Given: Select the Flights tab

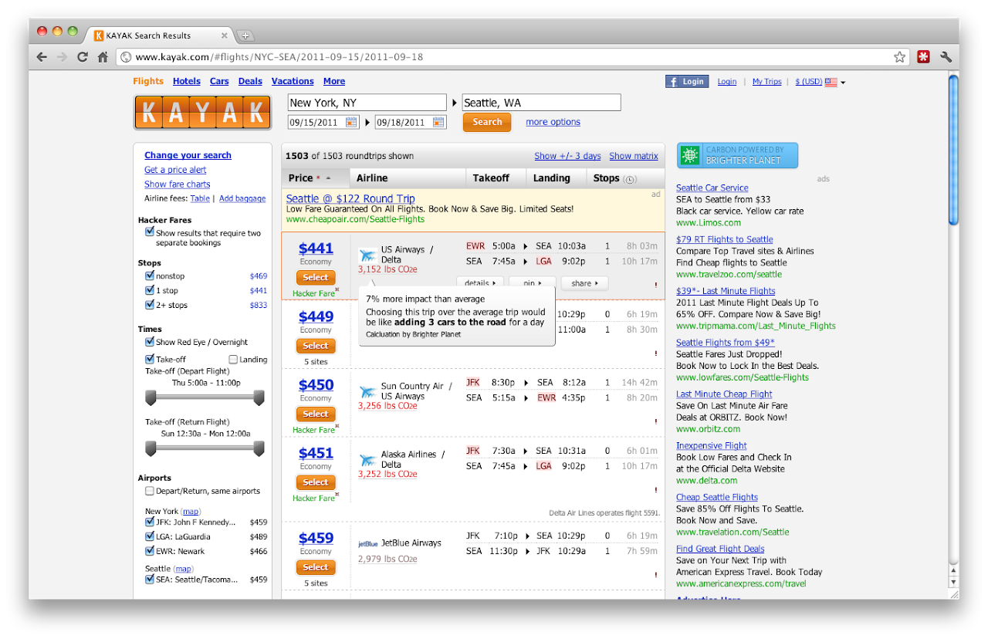Looking at the screenshot, I should click(148, 81).
